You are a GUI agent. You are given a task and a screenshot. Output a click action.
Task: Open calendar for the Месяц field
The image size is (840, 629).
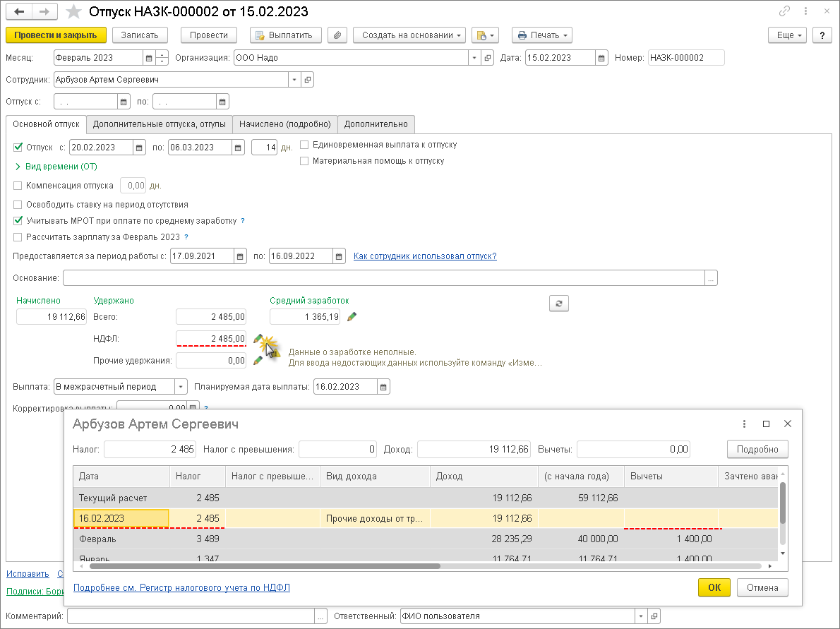click(x=149, y=58)
